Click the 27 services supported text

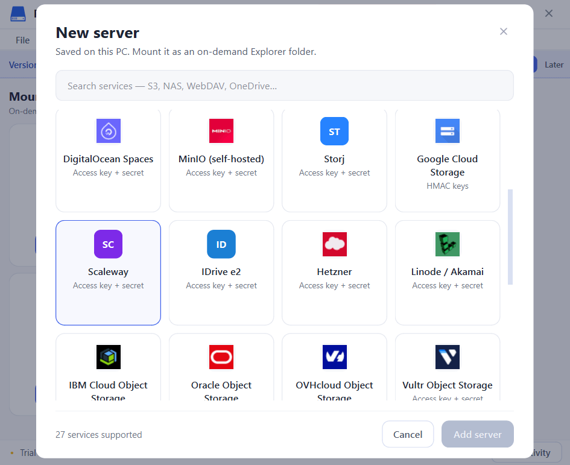click(99, 434)
